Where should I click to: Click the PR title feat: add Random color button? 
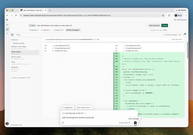point(54,26)
